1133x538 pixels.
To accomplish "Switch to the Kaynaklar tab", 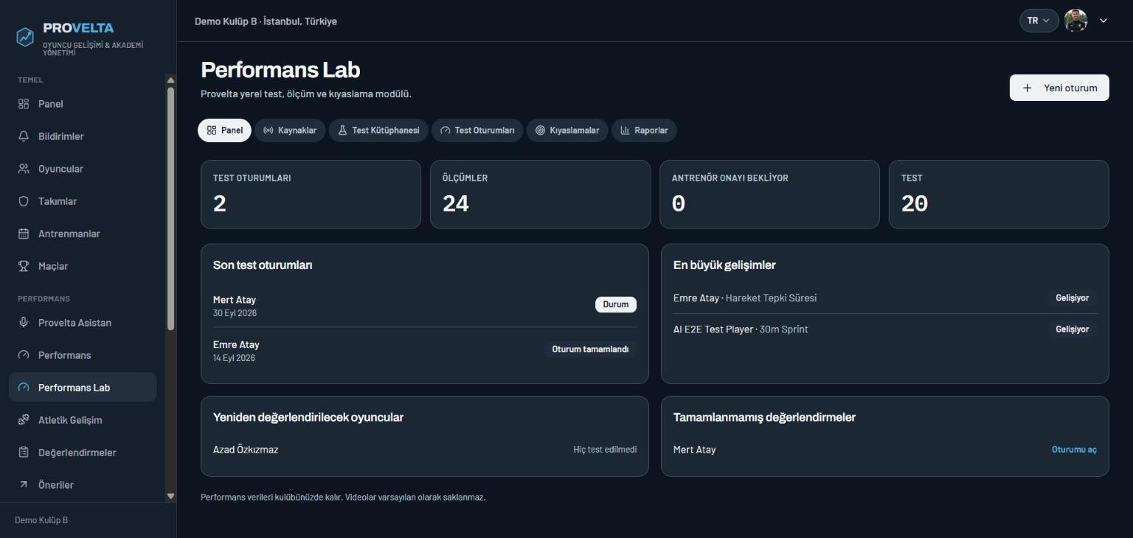I will [290, 130].
